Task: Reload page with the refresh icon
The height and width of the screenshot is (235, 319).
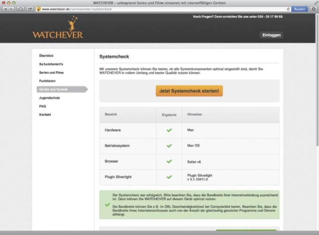Action: (x=288, y=9)
